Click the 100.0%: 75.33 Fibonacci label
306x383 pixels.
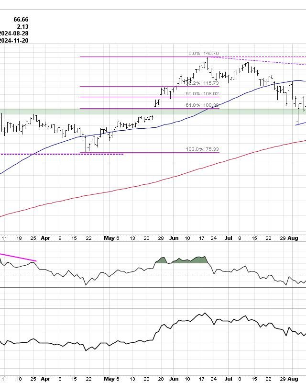pos(202,149)
